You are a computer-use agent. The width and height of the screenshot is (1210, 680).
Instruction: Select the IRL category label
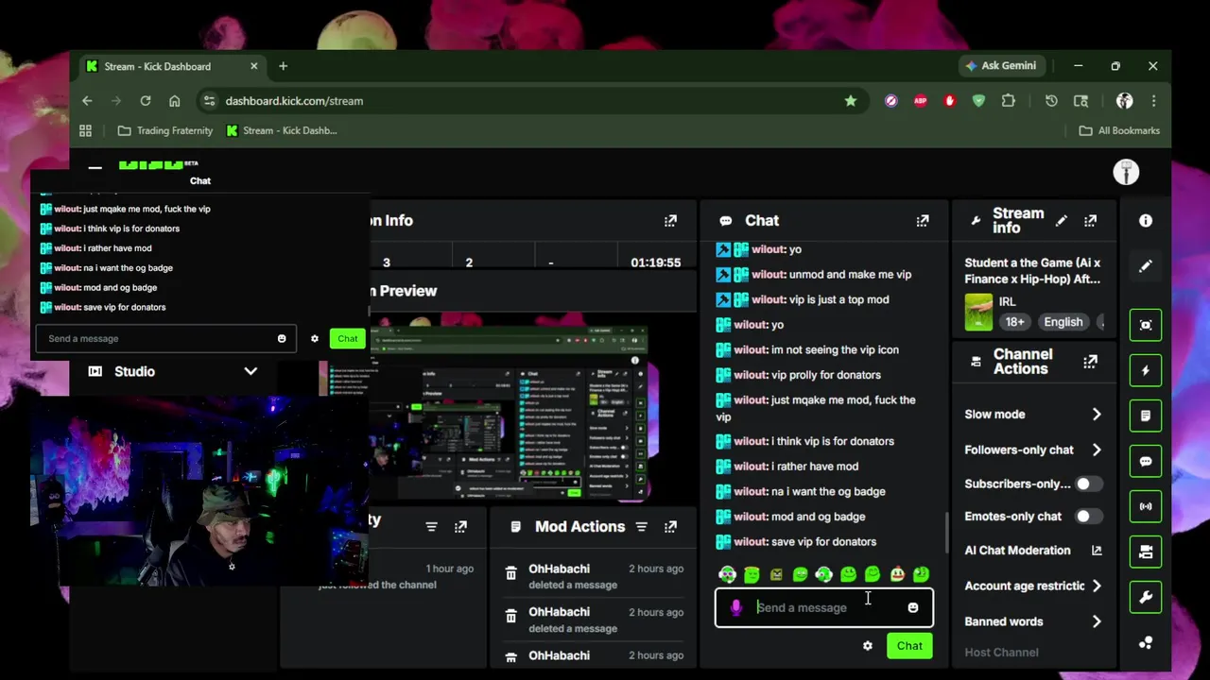(1008, 302)
